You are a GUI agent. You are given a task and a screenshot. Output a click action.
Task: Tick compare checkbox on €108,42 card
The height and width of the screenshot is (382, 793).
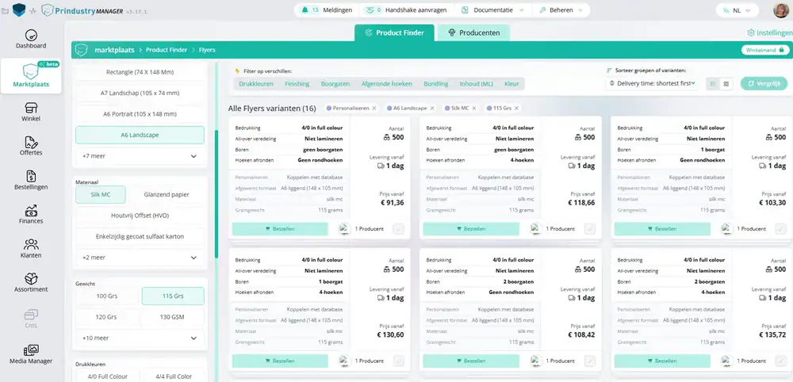590,361
